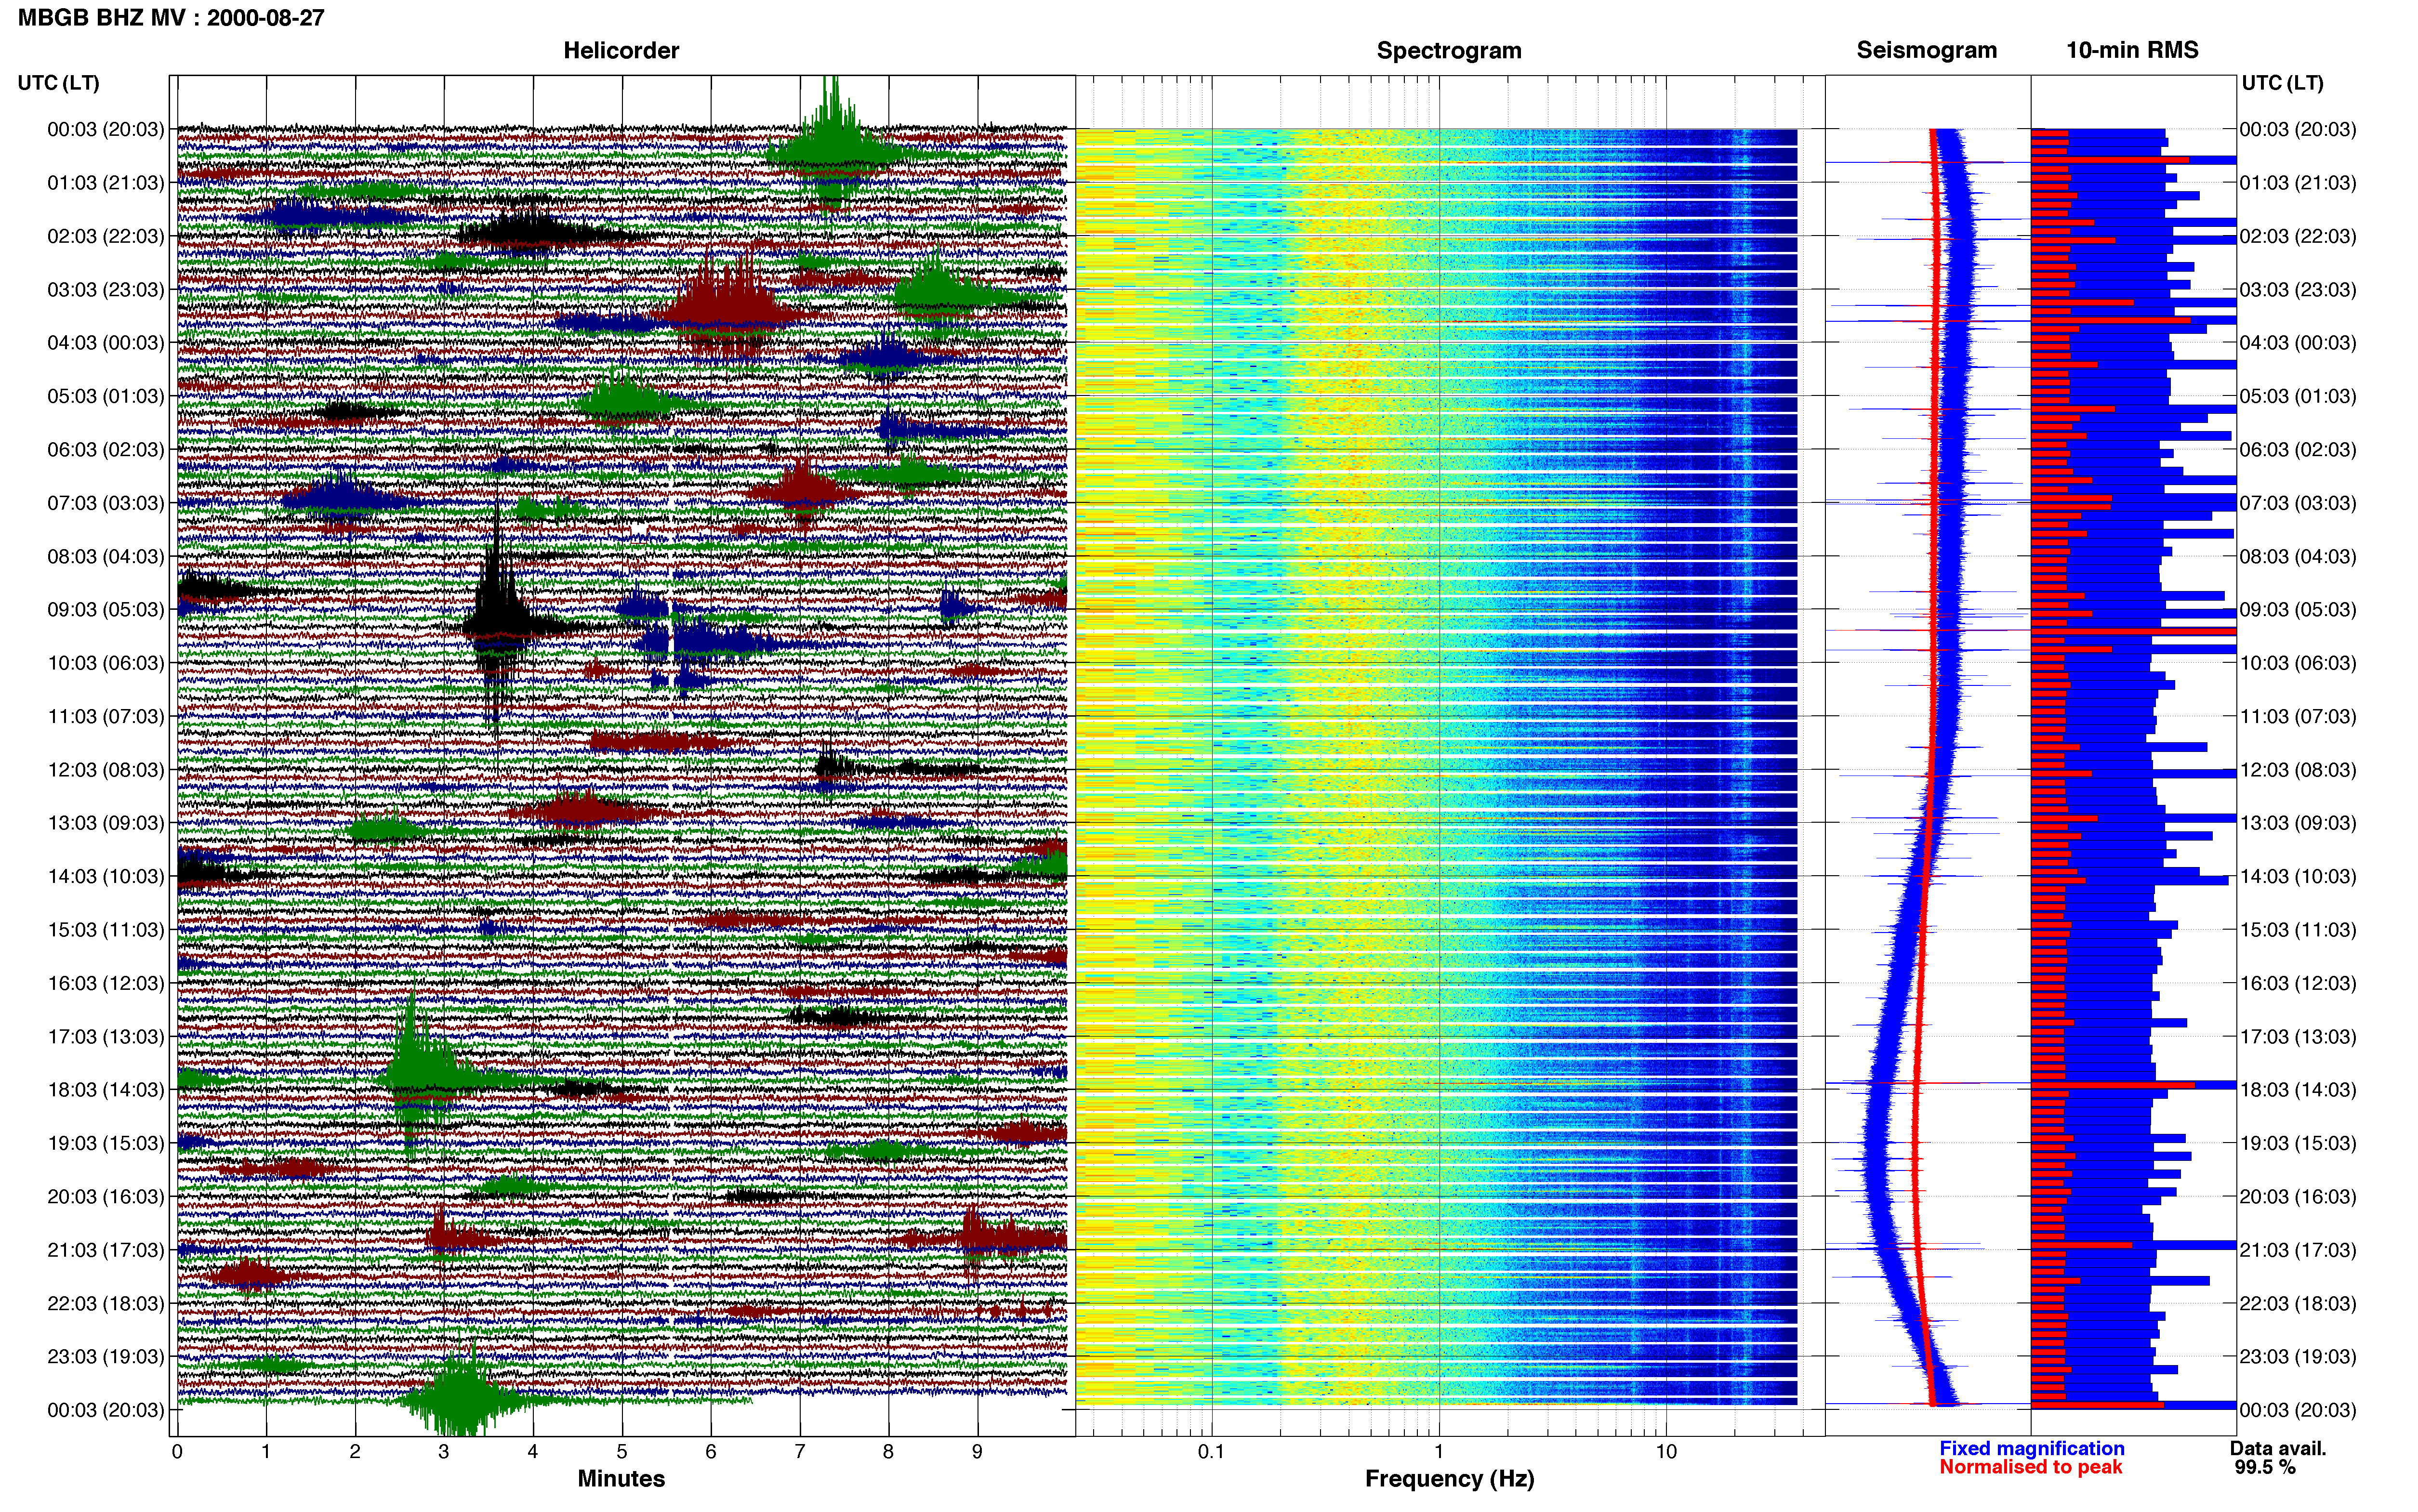Click the right 'UTC (LT)' axis label
2418x1512 pixels.
2282,83
